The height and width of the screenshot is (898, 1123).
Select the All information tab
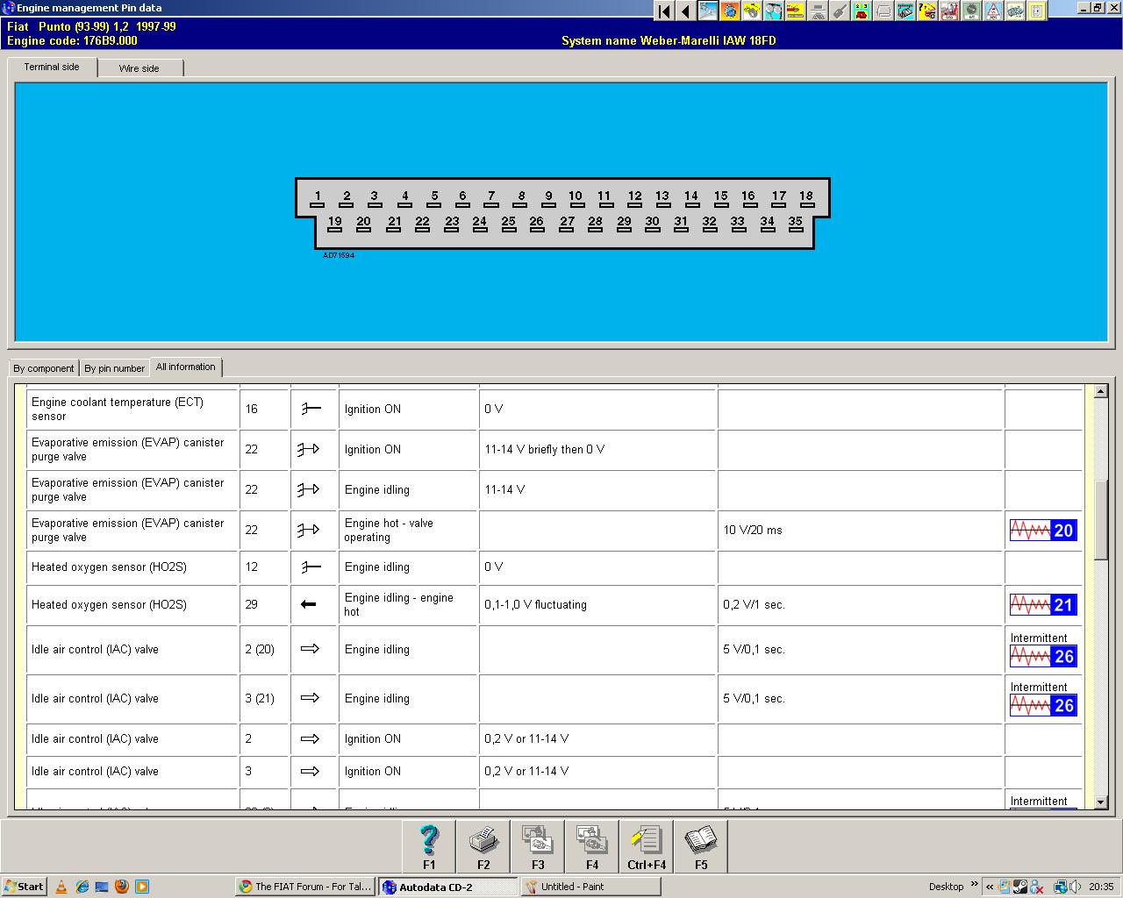pos(186,367)
